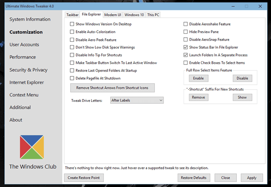Open the Windows 10 tab
Screen dimensions: 271x187
[134, 15]
